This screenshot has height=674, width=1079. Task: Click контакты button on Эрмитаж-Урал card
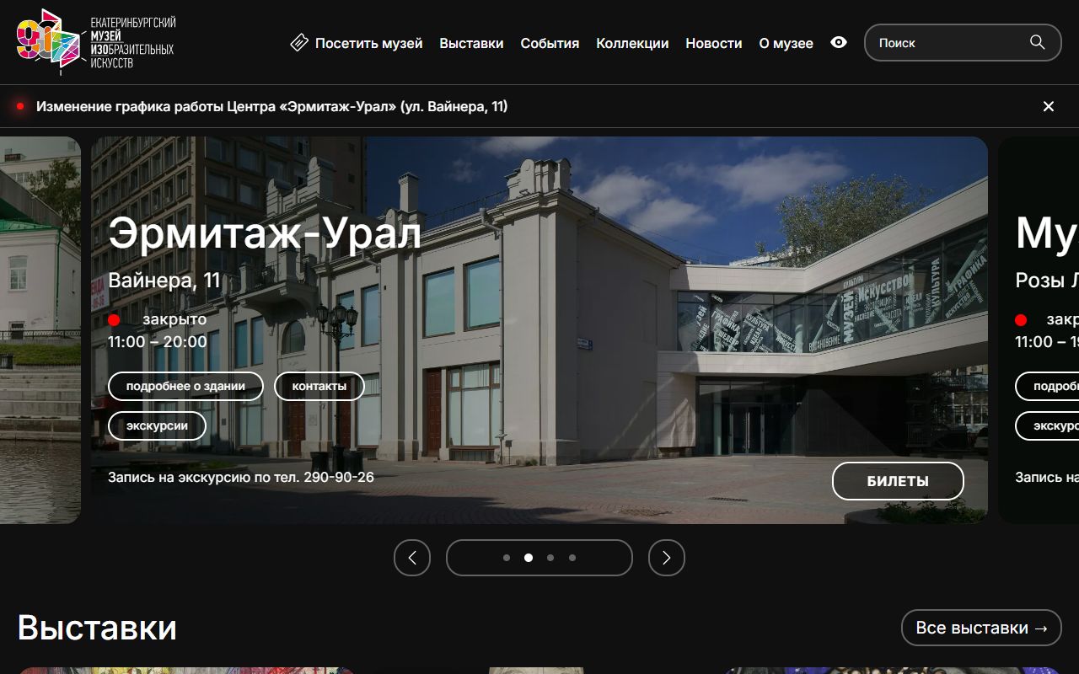[319, 387]
